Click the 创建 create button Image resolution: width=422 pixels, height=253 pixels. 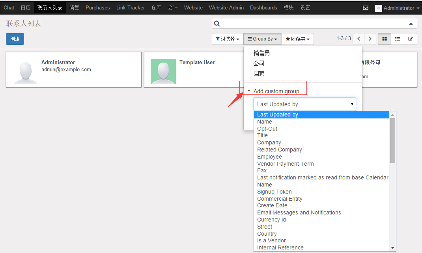click(15, 39)
